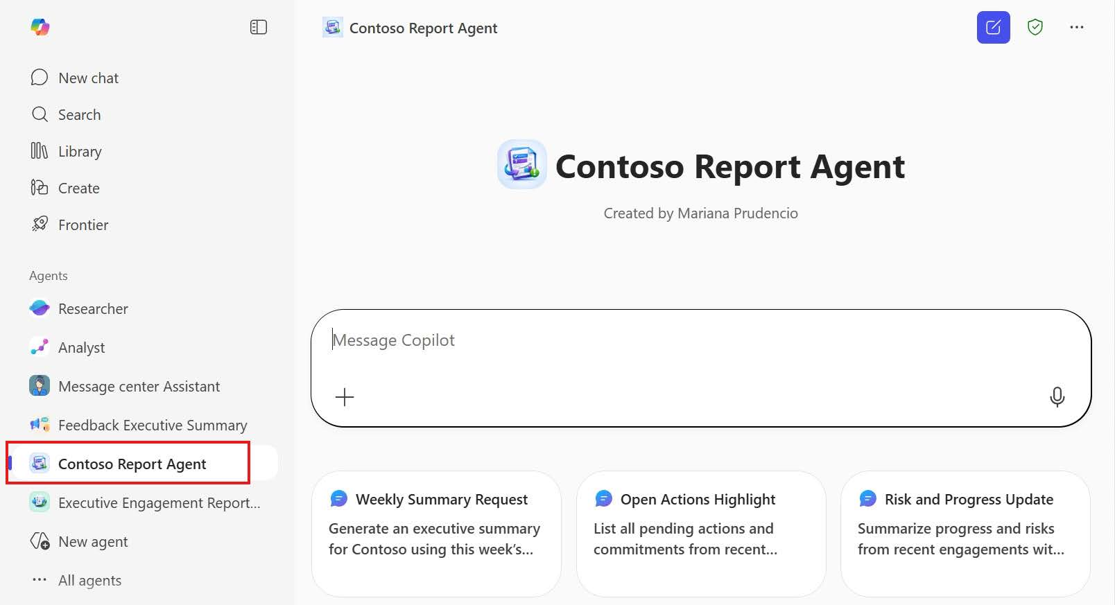Open Feedback Executive Summary agent
The image size is (1115, 605).
click(x=139, y=425)
